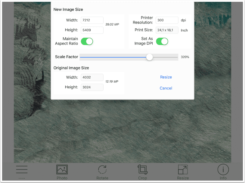
Task: Select the Crop tool icon
Action: (142, 170)
